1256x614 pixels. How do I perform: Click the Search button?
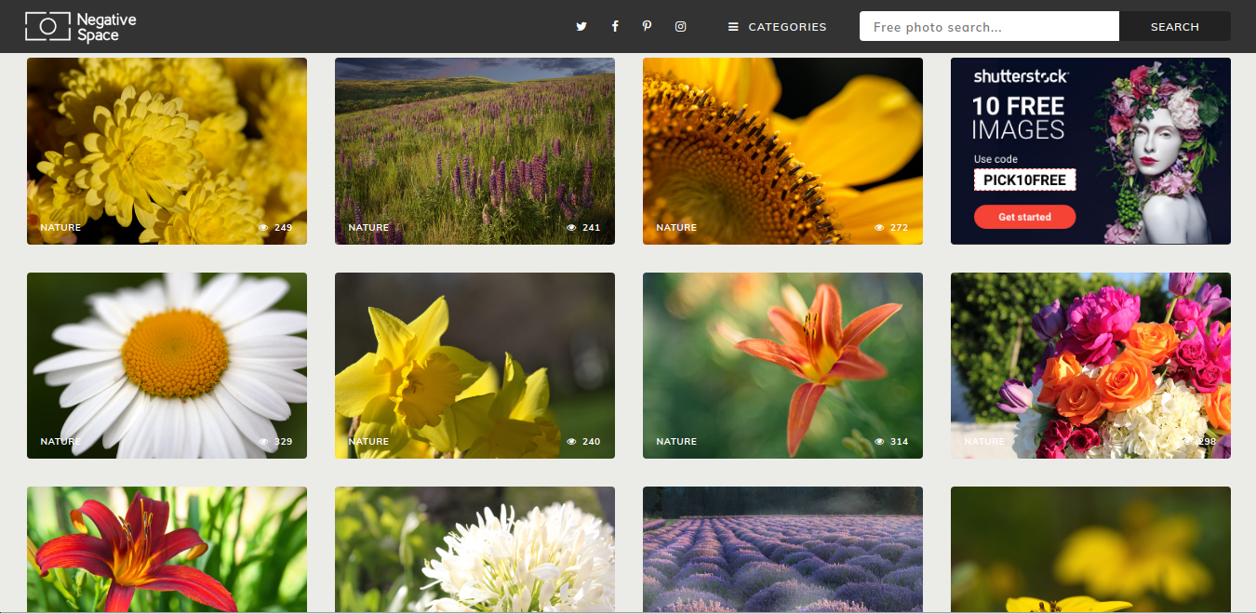[x=1175, y=27]
